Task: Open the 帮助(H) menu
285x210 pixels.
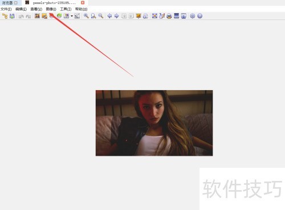Action: [82, 9]
